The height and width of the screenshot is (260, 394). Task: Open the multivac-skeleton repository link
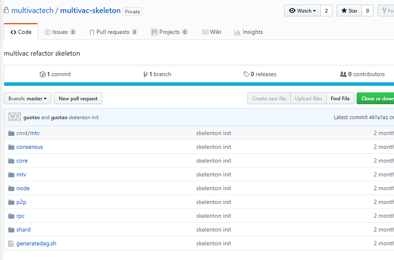coord(91,10)
